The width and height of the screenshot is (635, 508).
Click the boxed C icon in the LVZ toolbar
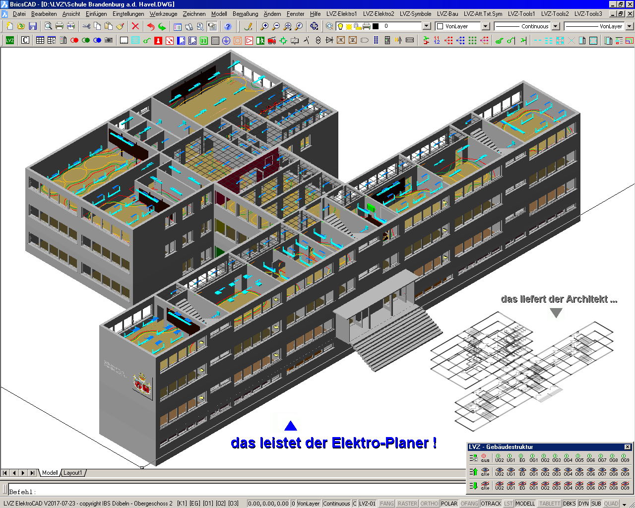[25, 40]
